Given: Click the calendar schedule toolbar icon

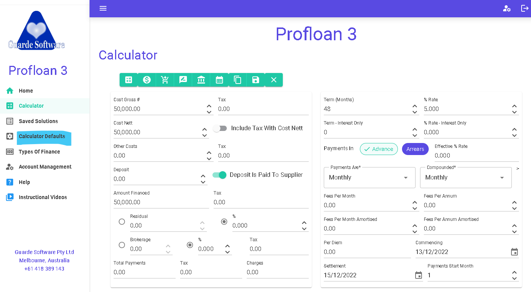Looking at the screenshot, I should coord(219,80).
